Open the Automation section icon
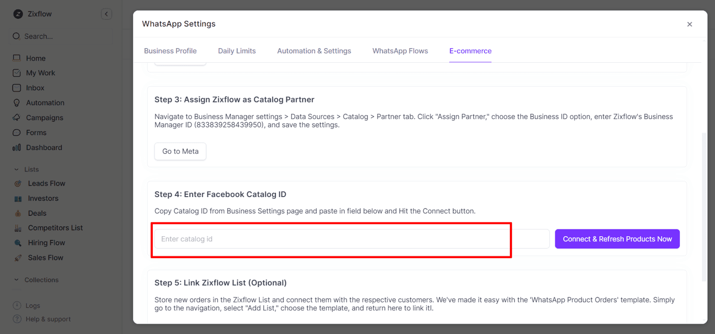715x334 pixels. tap(17, 102)
